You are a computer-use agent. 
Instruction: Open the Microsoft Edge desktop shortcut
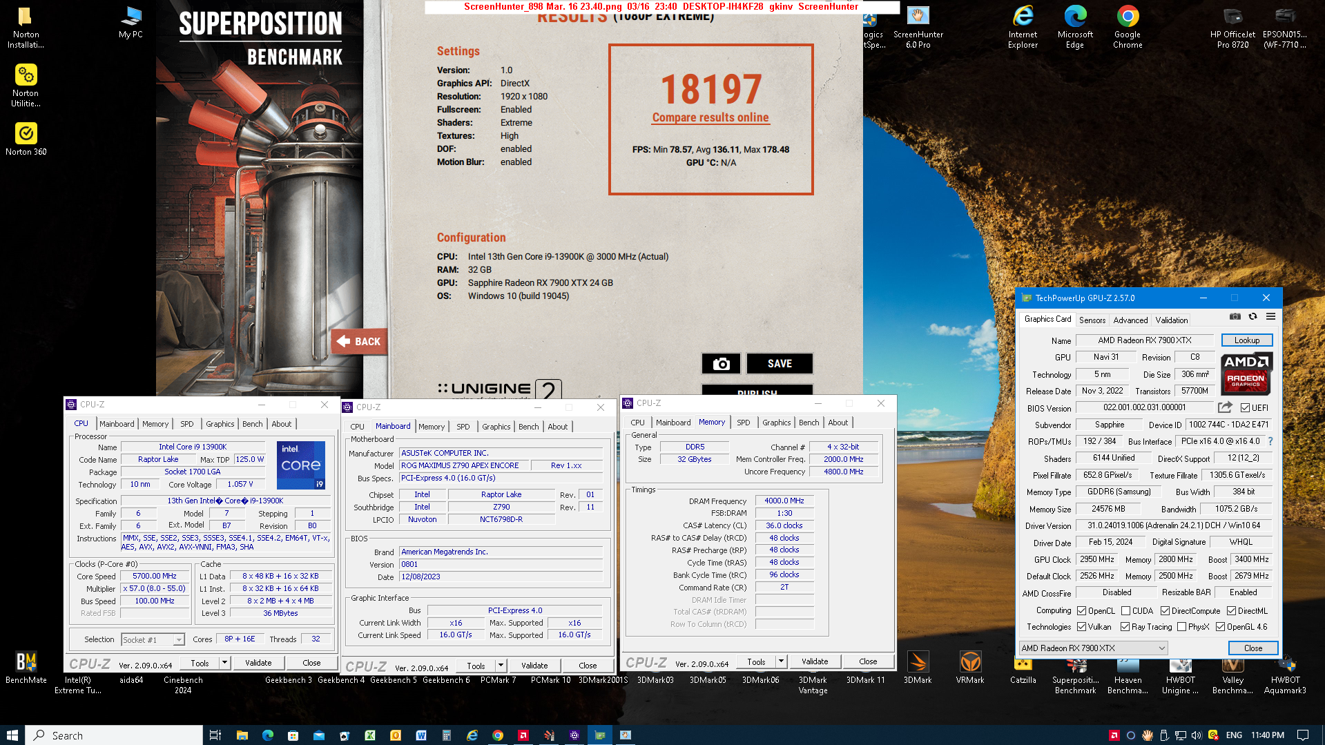(1075, 27)
